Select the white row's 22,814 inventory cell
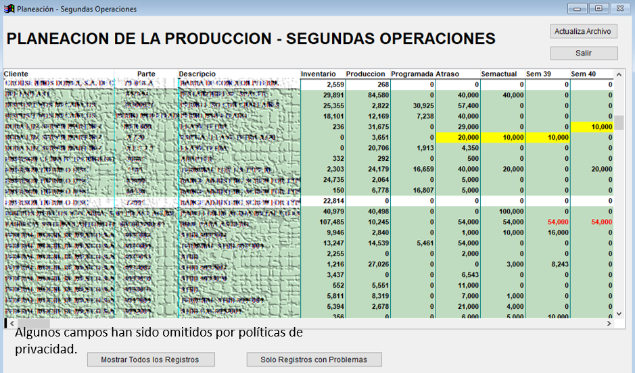Image resolution: width=635 pixels, height=373 pixels. coord(322,201)
